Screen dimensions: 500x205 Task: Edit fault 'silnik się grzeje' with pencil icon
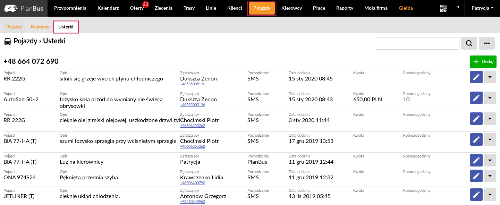point(476,77)
